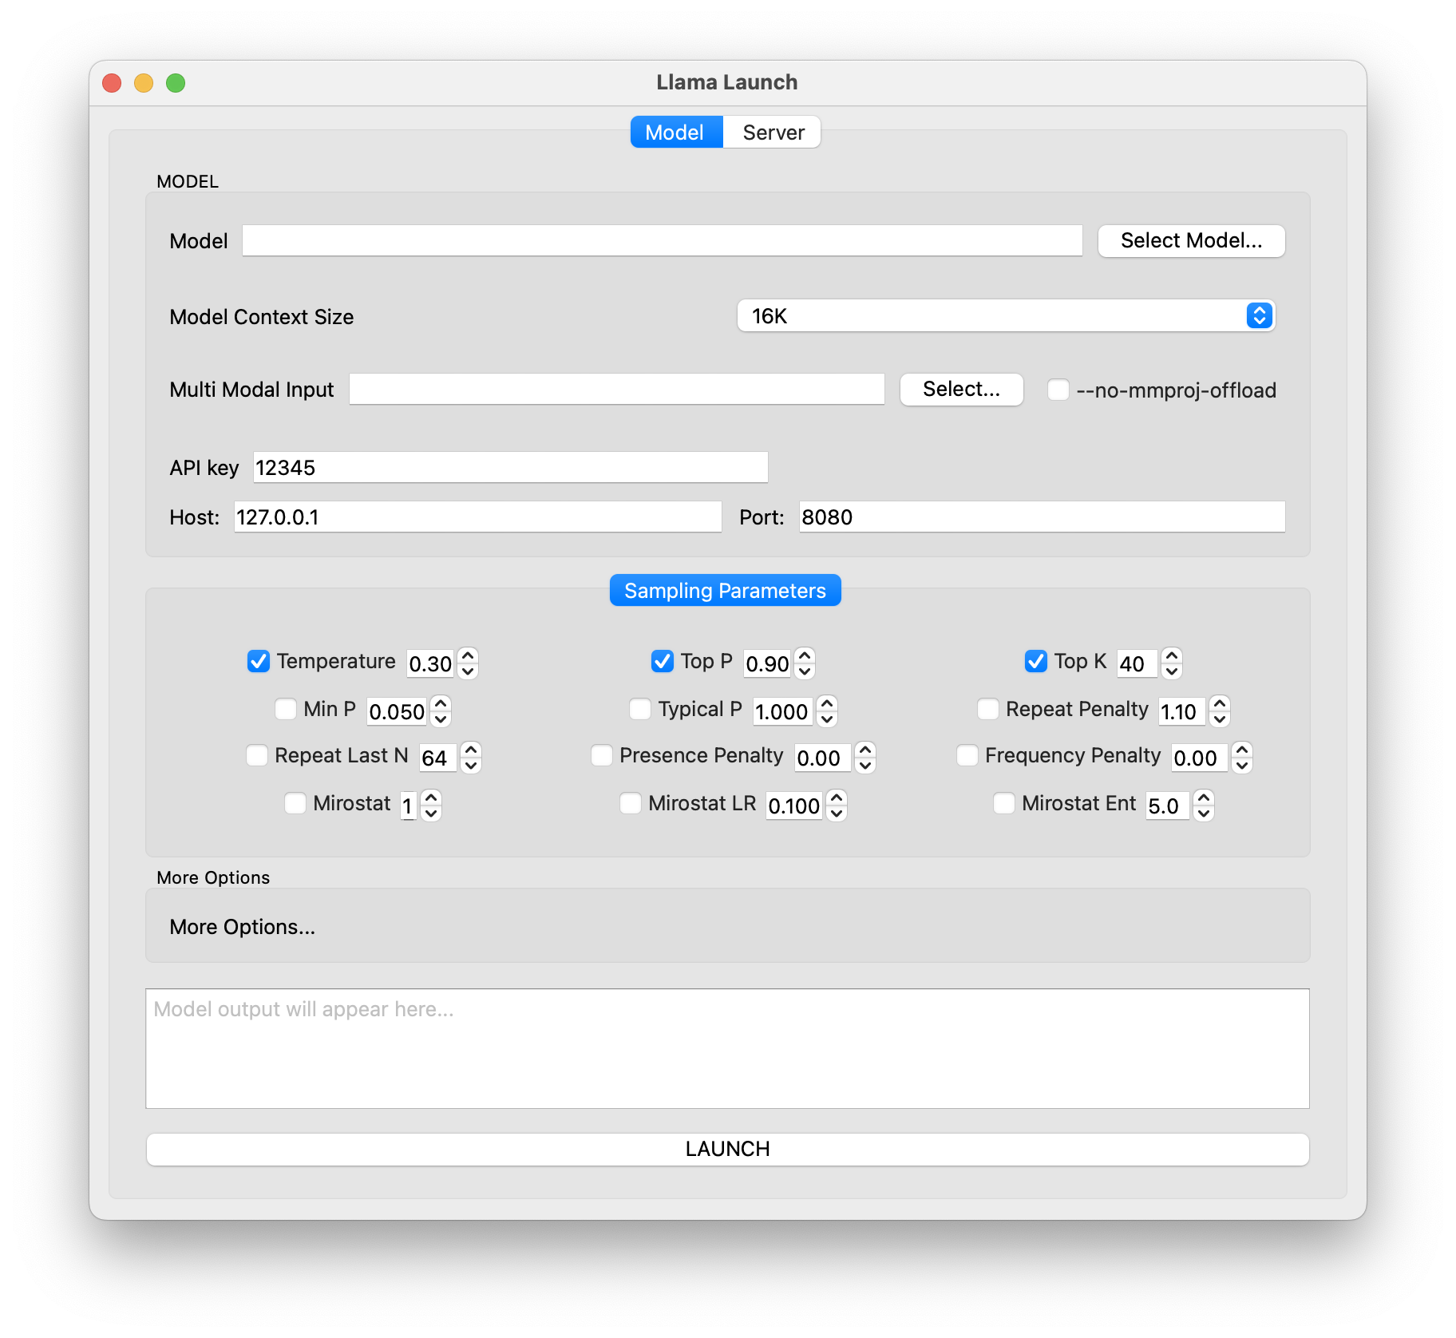
Task: Enable the Presence Penalty checkbox
Action: pyautogui.click(x=602, y=755)
